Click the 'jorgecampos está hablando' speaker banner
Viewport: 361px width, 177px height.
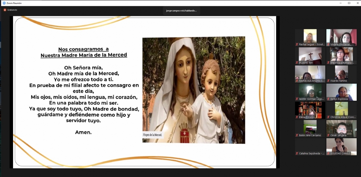point(182,11)
